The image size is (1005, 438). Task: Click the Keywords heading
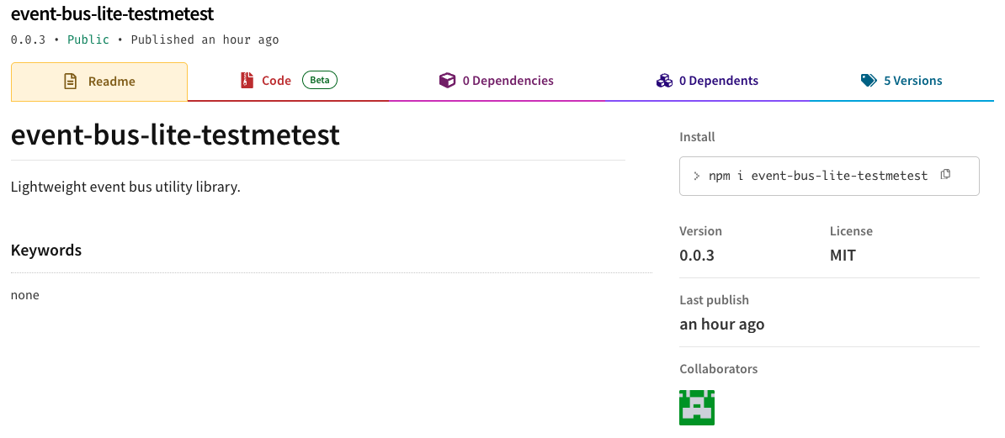(46, 250)
